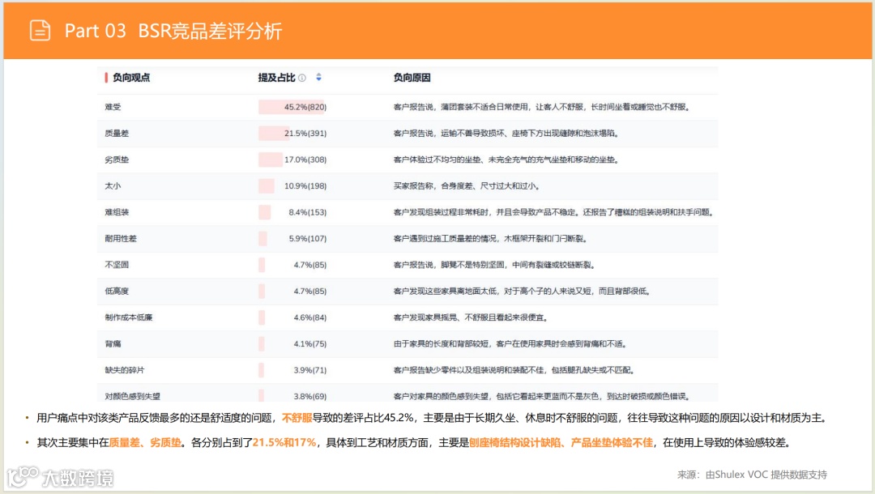875x494 pixels.
Task: Click the reason text in the 耐用性差 row
Action: (x=491, y=239)
